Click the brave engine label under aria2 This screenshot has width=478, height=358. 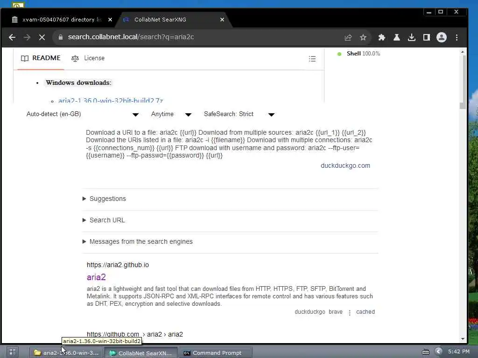[x=335, y=312]
